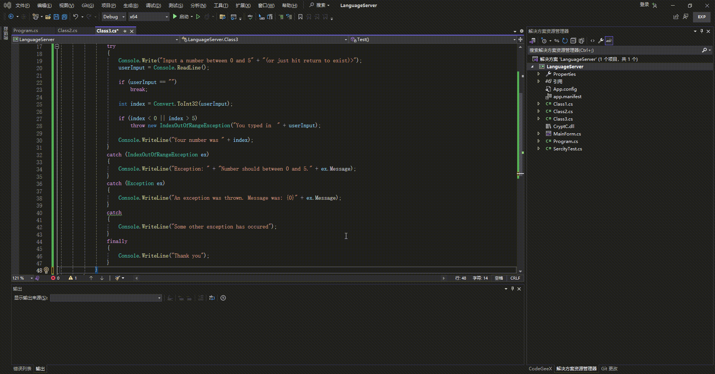Open the Debug configuration dropdown
This screenshot has height=374, width=715.
point(114,17)
